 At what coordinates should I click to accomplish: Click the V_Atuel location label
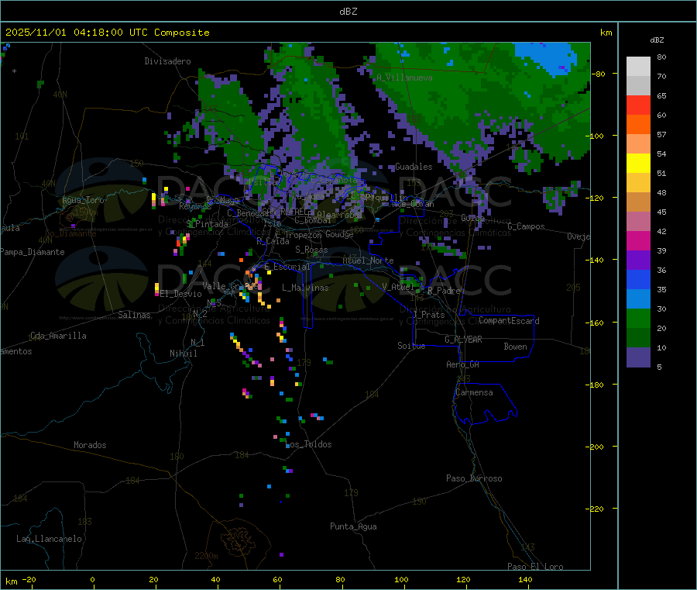tap(398, 287)
